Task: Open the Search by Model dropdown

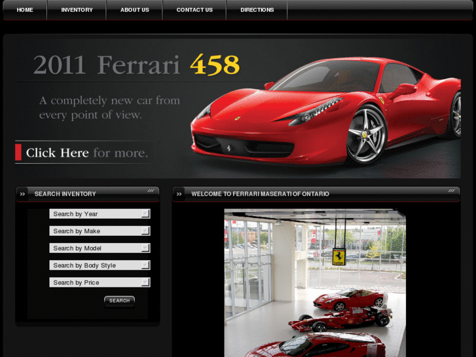Action: point(100,248)
